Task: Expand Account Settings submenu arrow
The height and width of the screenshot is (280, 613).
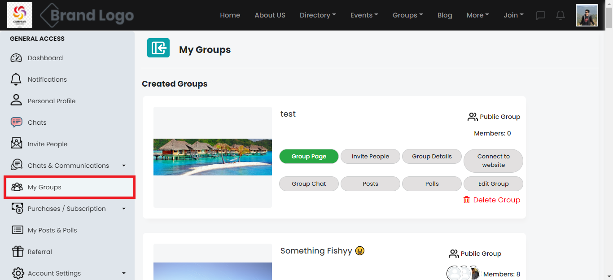Action: [124, 273]
